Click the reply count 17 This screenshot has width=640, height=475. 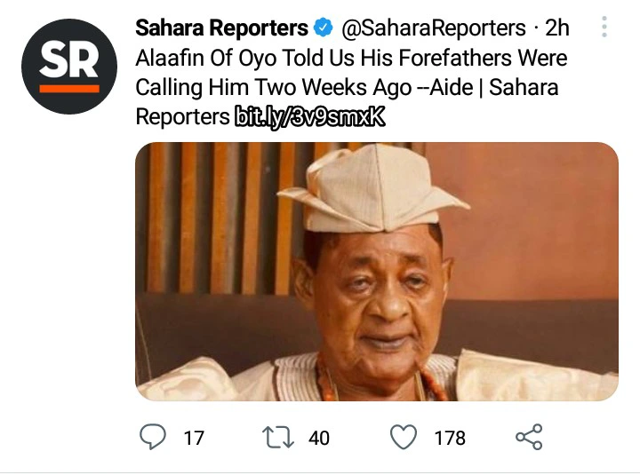point(193,438)
